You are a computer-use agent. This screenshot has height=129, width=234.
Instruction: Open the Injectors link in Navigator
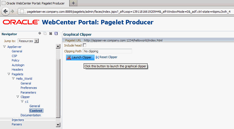[x=18, y=120]
